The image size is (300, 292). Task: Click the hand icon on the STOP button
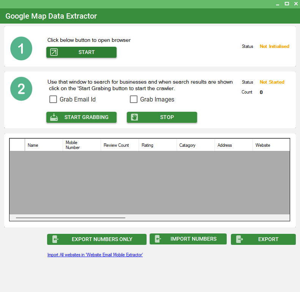[x=134, y=117]
